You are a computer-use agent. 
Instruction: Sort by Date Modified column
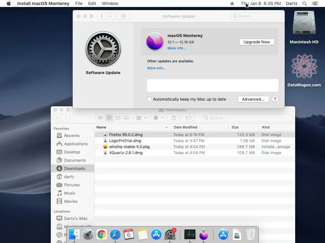[x=199, y=127]
